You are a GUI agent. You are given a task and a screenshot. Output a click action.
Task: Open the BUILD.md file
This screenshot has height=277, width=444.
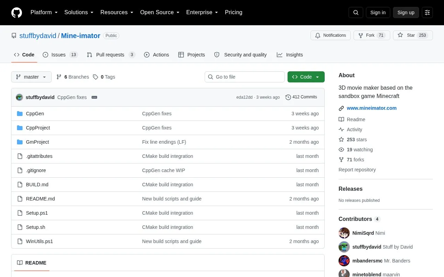tap(37, 185)
